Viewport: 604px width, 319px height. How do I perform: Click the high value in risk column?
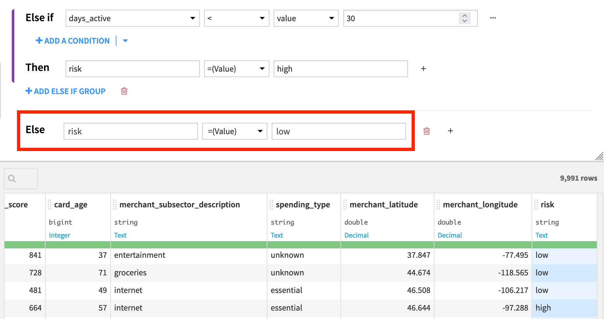[x=565, y=308]
